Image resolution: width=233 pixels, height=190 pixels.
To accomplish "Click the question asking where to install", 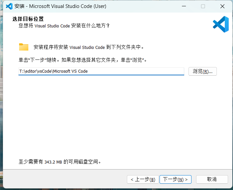I will [x=64, y=25].
